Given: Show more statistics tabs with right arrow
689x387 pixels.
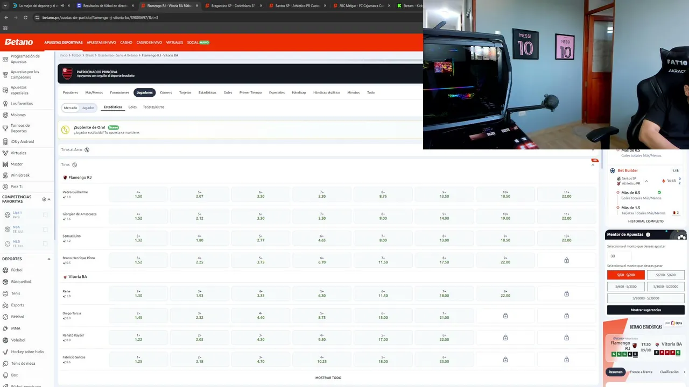Looking at the screenshot, I should tap(685, 372).
